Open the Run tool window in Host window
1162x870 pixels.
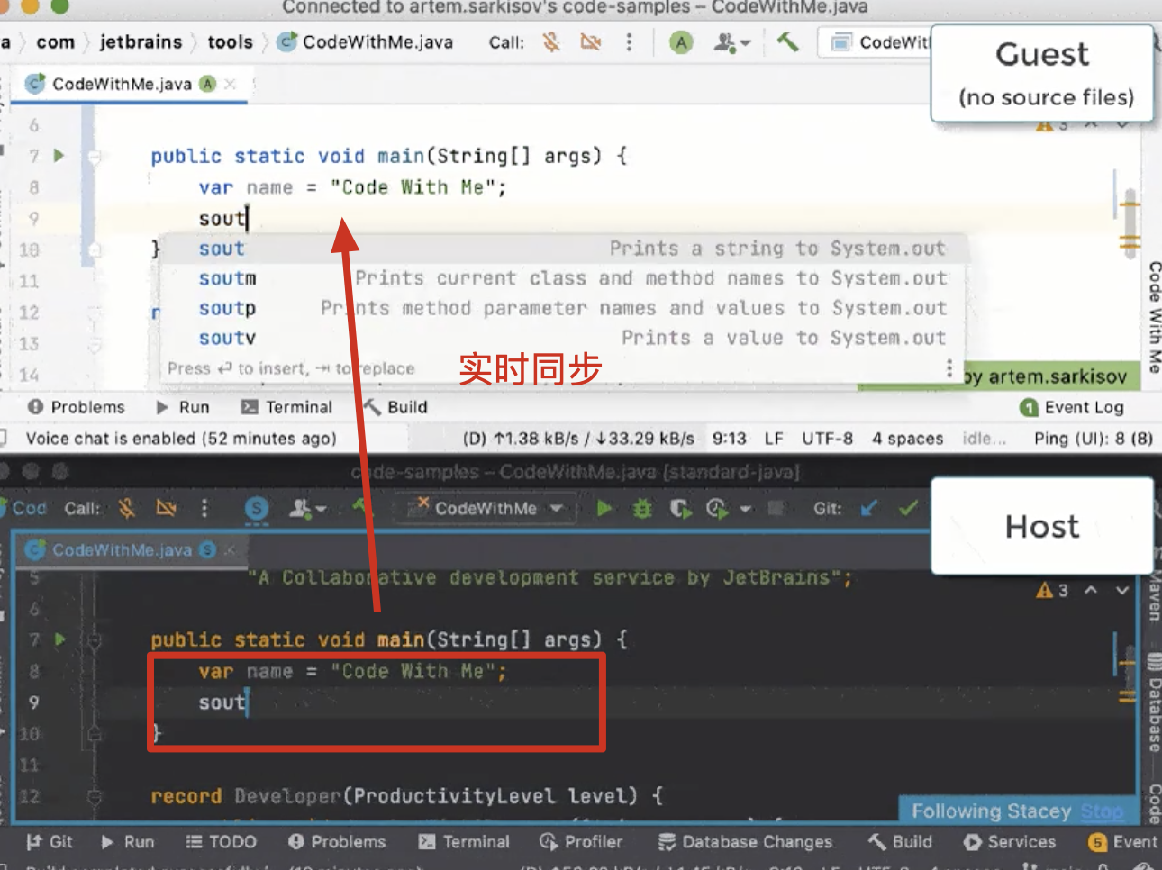pos(128,841)
